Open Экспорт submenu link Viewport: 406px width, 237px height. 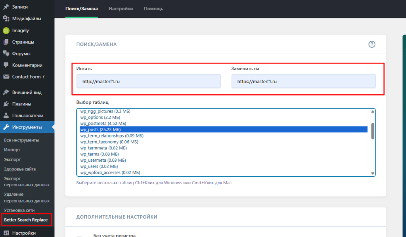(12, 159)
